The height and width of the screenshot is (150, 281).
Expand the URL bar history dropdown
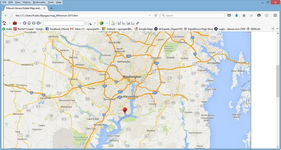150,15
